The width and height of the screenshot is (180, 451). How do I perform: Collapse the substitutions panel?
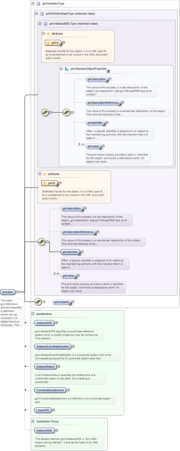(x=33, y=314)
